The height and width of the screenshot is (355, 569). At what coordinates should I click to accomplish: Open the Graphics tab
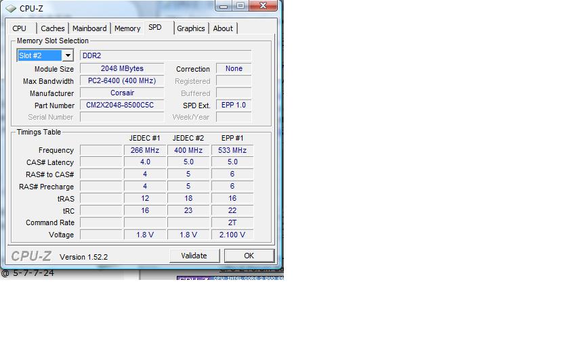(x=191, y=28)
